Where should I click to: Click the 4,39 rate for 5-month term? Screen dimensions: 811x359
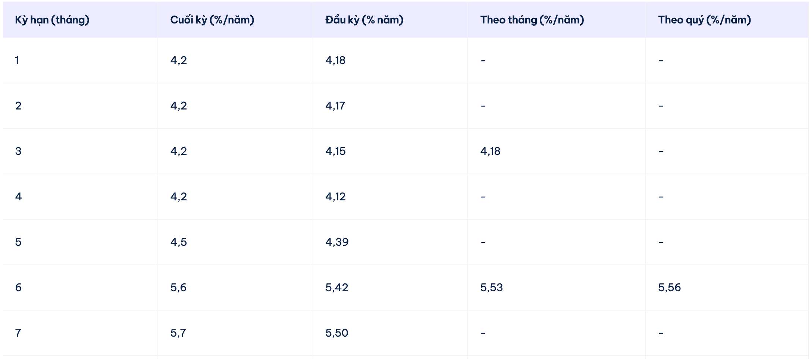click(337, 242)
